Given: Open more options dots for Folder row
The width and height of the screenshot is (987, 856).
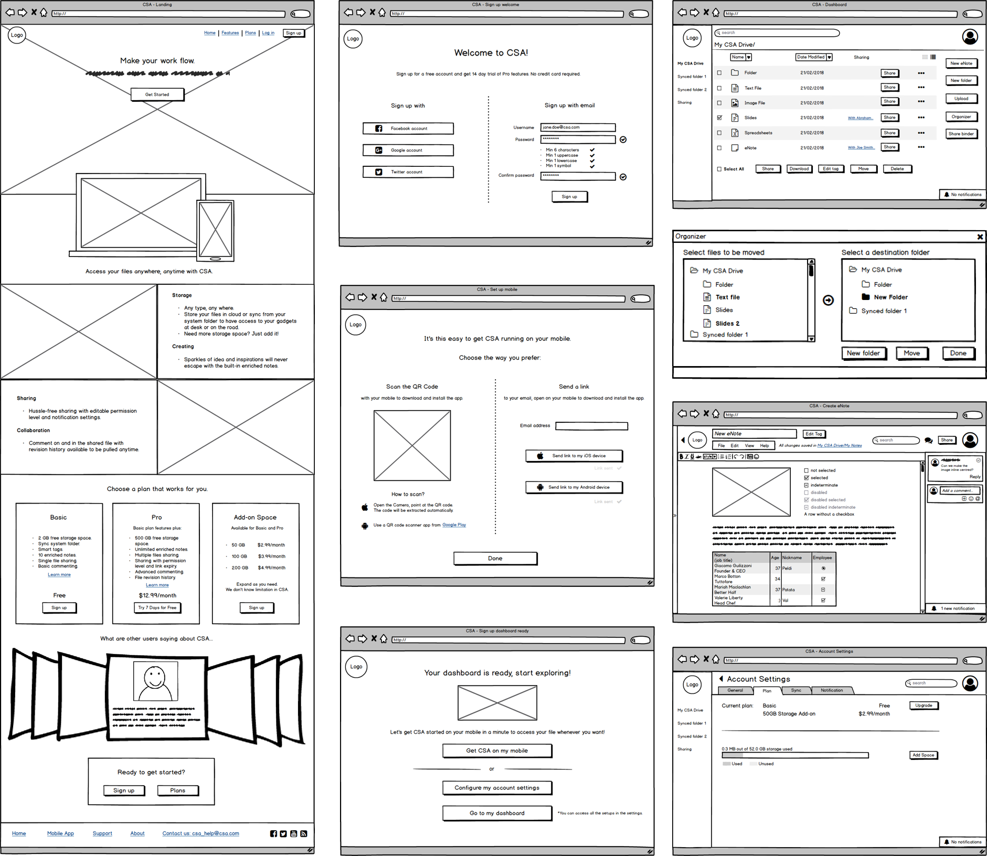Looking at the screenshot, I should (x=921, y=73).
